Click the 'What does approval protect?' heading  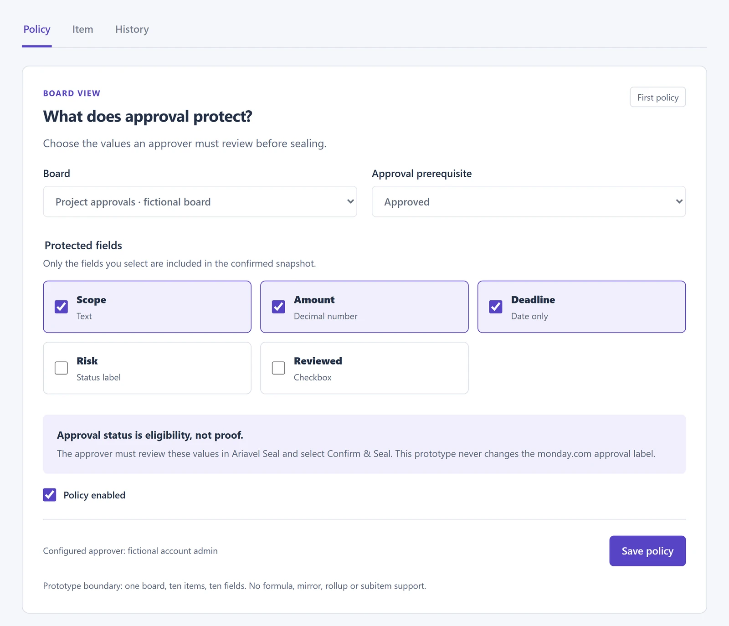pos(148,117)
